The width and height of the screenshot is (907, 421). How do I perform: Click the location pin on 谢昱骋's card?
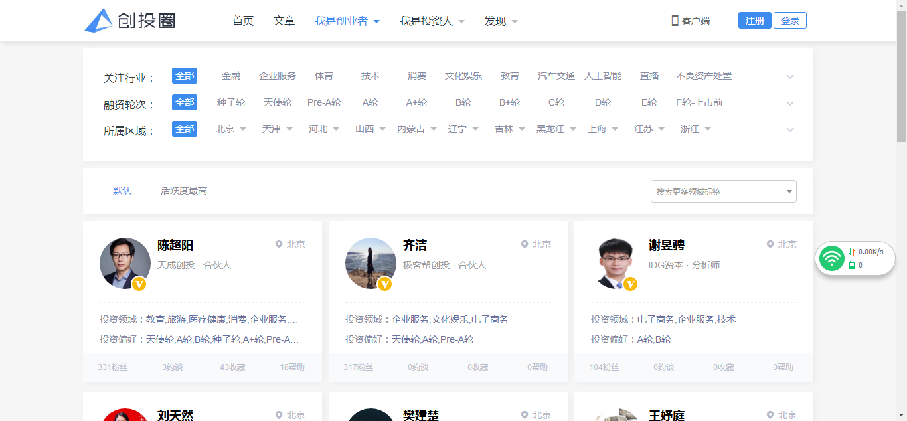[x=770, y=244]
